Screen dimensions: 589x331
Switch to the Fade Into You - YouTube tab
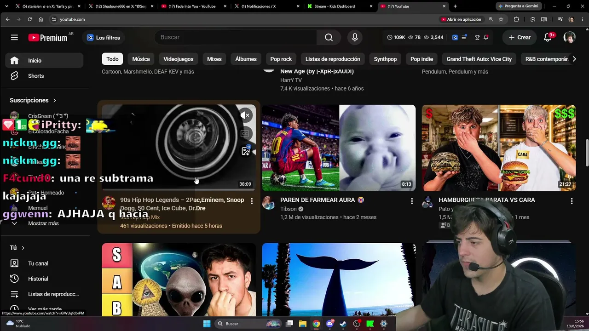click(193, 6)
